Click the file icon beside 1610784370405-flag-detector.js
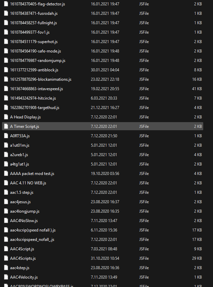Screen dimensions: 213x287 (6, 4)
